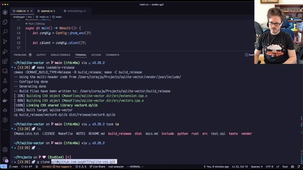Click the GitLens blame 'You, 6 minutes ago'
The image size is (303, 170).
(216, 167)
